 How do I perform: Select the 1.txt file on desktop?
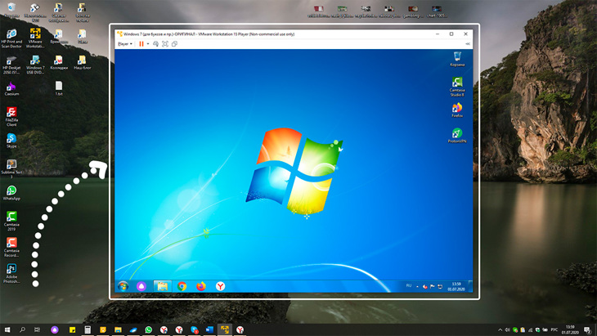tap(59, 88)
